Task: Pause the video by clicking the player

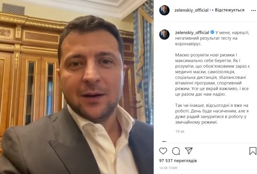Action: tap(77, 87)
